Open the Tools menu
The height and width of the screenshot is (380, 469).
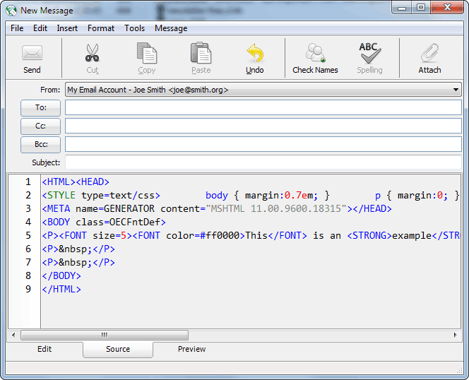(135, 28)
